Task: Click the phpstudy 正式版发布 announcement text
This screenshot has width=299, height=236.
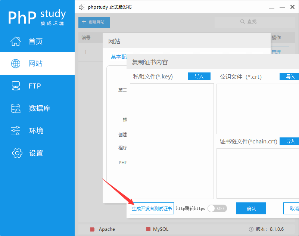Action: pos(110,7)
